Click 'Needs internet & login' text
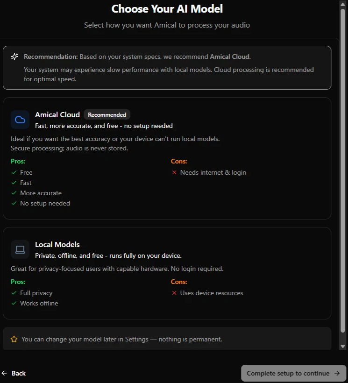 click(213, 172)
